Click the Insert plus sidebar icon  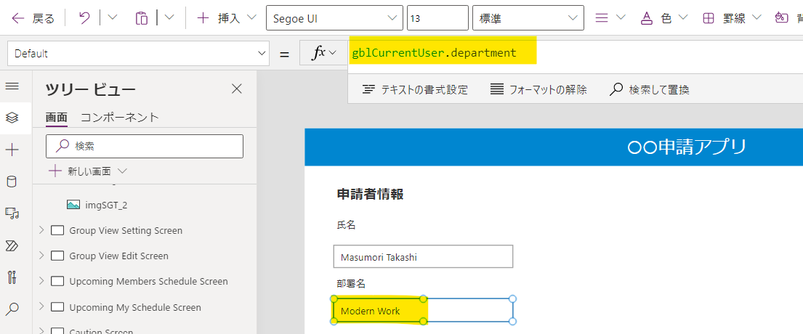coord(12,150)
